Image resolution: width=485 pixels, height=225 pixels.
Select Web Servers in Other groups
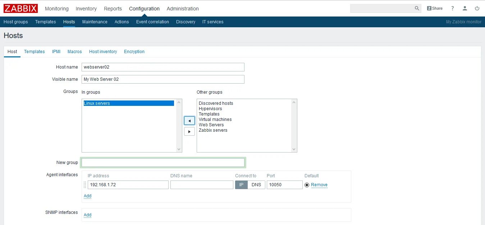pyautogui.click(x=211, y=125)
